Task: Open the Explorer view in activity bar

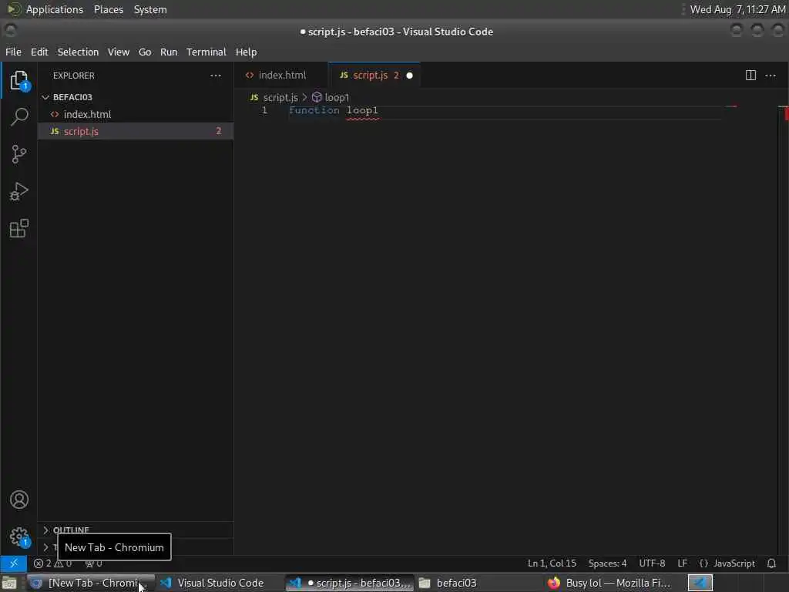Action: coord(18,80)
